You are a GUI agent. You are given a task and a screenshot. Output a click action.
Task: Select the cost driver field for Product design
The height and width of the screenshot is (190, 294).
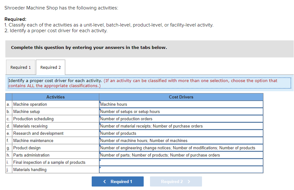[181, 147]
